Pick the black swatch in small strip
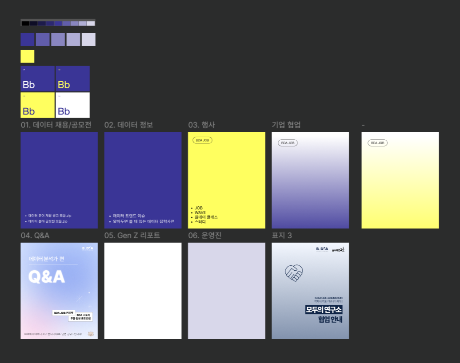 point(25,24)
